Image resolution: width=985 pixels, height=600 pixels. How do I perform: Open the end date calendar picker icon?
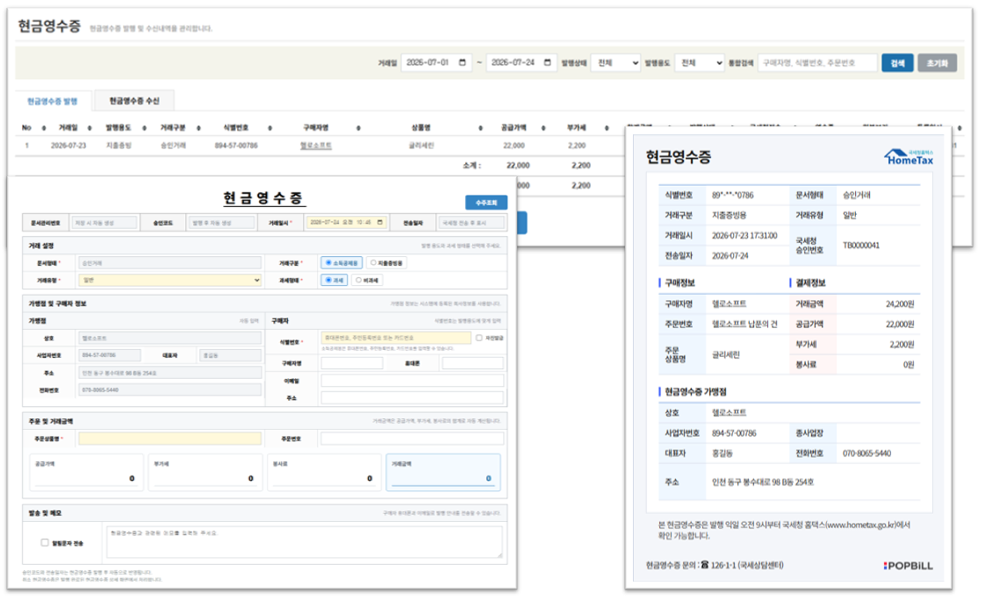[x=547, y=63]
